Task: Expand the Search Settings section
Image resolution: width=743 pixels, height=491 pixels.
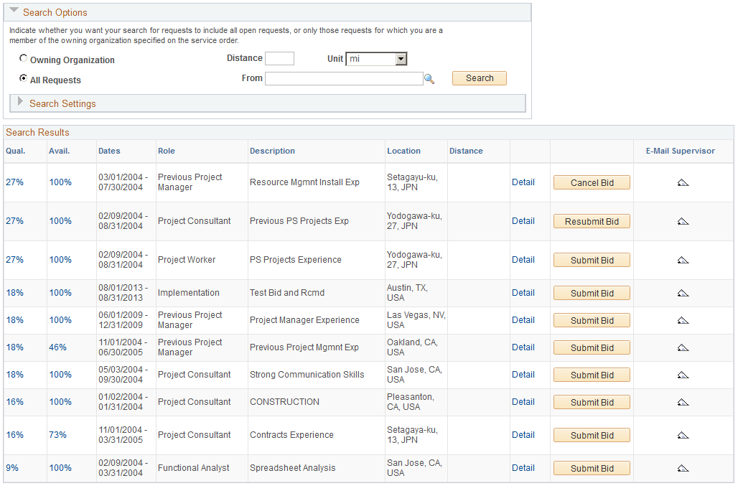Action: point(20,103)
